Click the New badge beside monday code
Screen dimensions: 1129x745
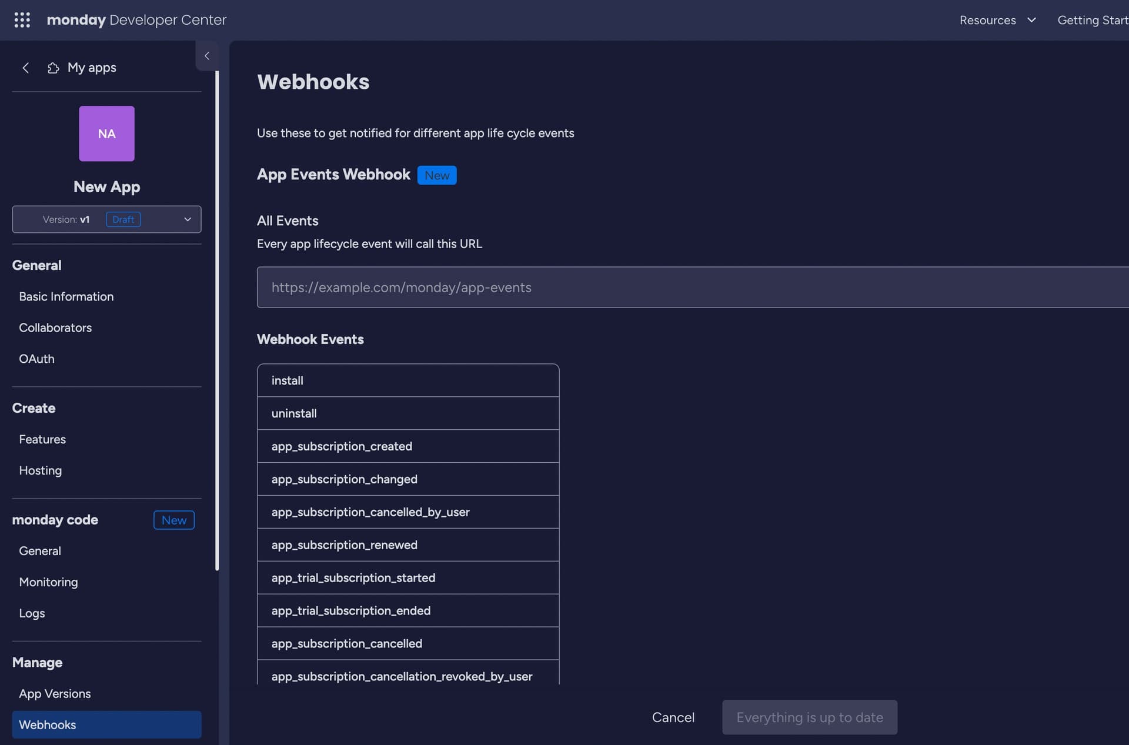tap(174, 520)
